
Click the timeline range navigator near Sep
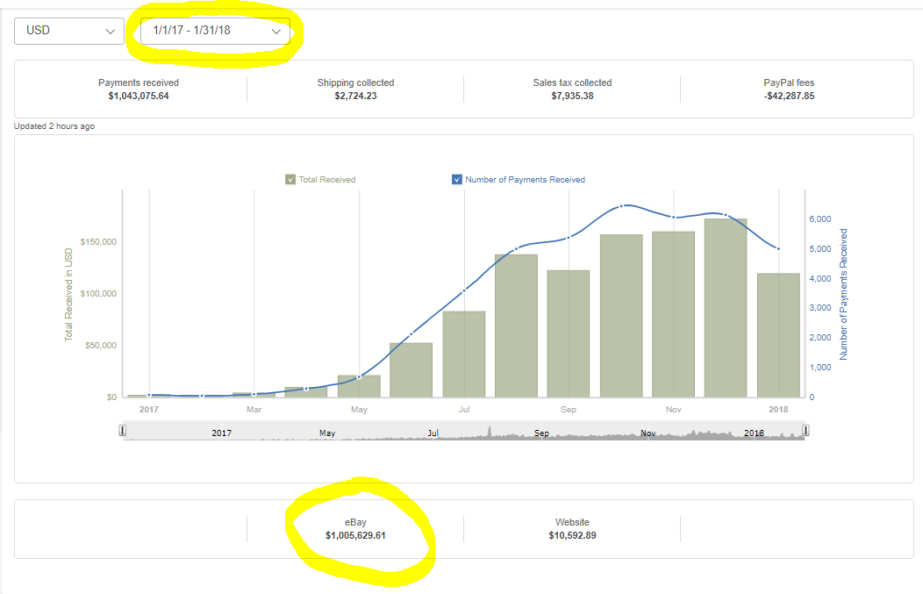pyautogui.click(x=541, y=433)
